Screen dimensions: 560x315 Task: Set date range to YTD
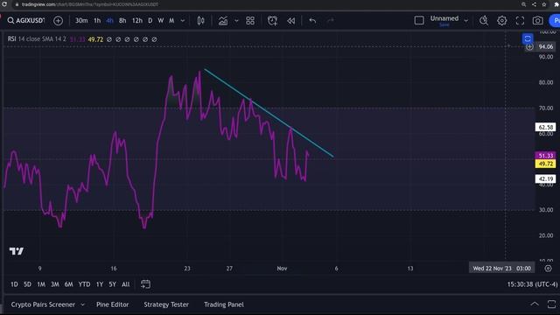tap(84, 284)
